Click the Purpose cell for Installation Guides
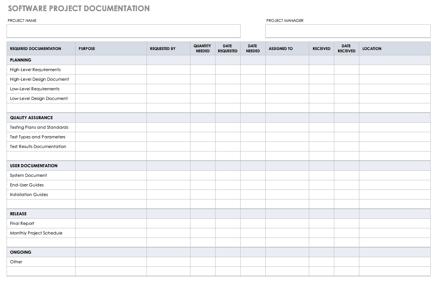This screenshot has width=438, height=286. pos(111,195)
